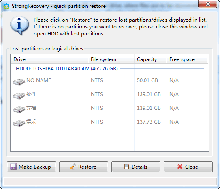Click the StrongRecovery app icon in title bar
This screenshot has width=220, height=189.
(6, 6)
